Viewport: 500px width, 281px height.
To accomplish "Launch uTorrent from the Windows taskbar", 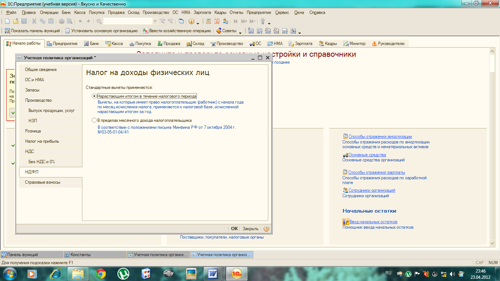I will [x=123, y=273].
